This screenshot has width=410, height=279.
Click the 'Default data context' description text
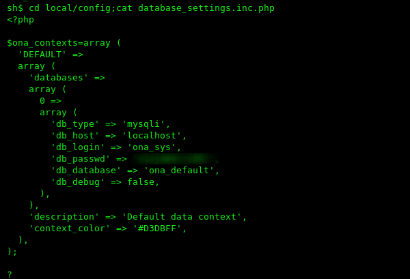click(182, 217)
